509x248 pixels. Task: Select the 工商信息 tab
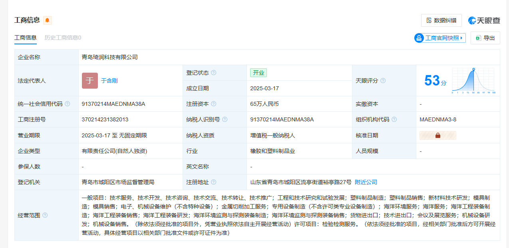tap(26, 38)
